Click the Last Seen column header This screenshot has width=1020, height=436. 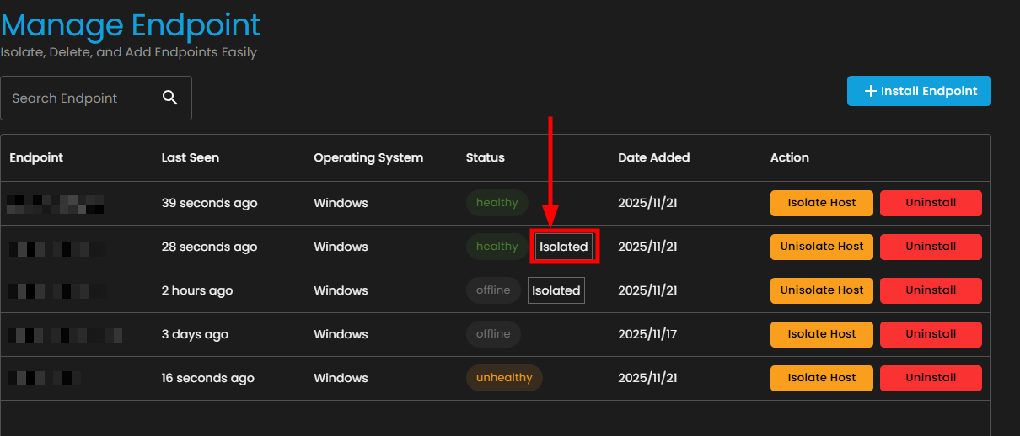190,157
